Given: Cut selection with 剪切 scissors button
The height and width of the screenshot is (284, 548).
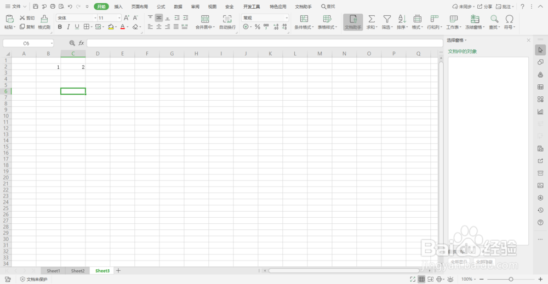Looking at the screenshot, I should (27, 18).
